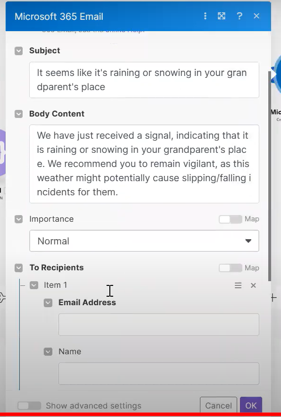Collapse the Email Address field chevron
This screenshot has height=417, width=281.
pos(48,303)
